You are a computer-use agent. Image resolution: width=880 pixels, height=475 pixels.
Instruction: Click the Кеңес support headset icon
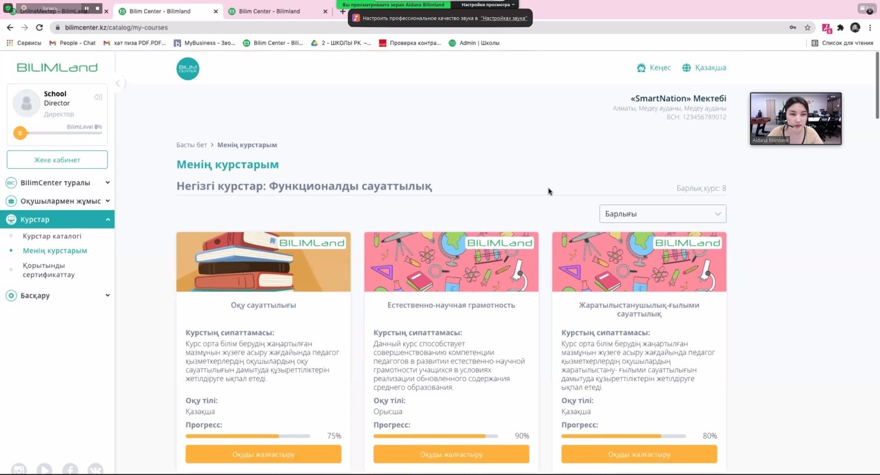point(641,68)
